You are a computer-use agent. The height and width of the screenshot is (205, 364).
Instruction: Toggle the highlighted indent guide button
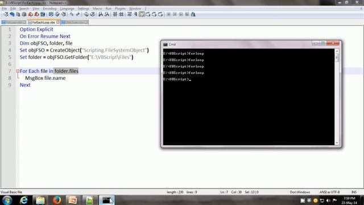coord(142,14)
